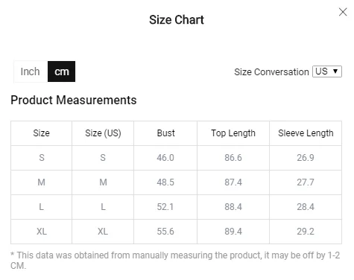Click the Size column header
This screenshot has height=280, width=354.
click(x=41, y=133)
